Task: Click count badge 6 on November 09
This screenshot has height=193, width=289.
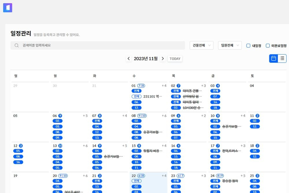Action: (x=178, y=116)
